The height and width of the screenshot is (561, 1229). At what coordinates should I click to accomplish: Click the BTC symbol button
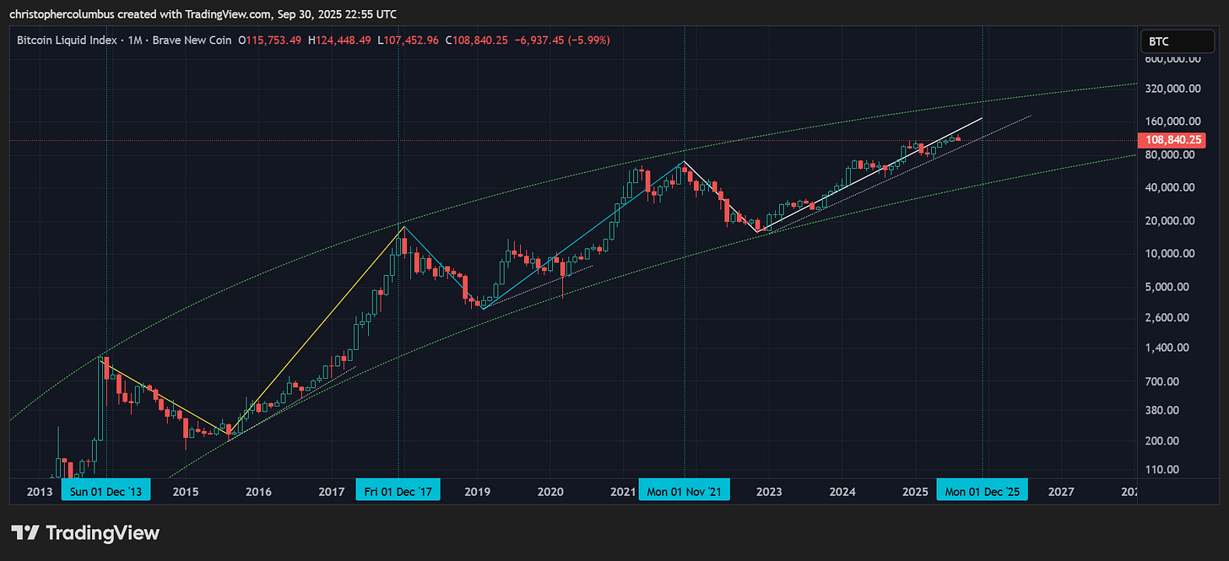tap(1178, 40)
